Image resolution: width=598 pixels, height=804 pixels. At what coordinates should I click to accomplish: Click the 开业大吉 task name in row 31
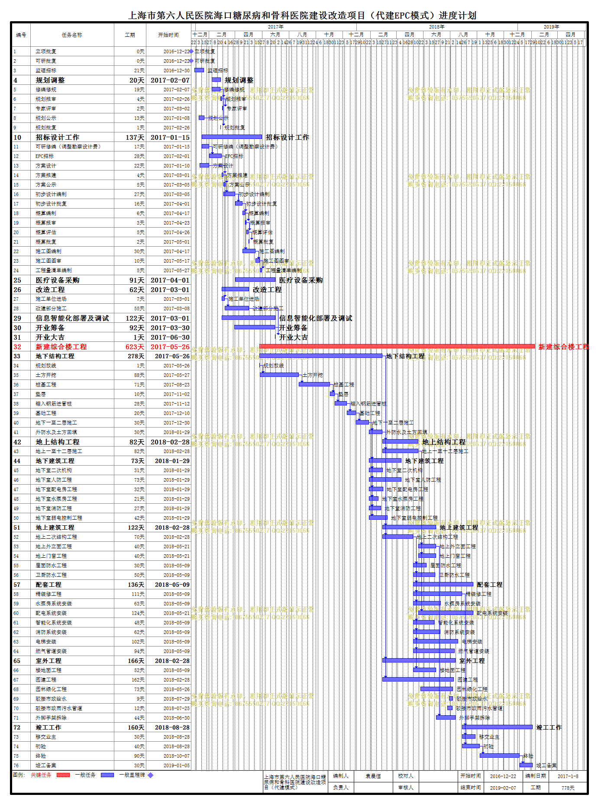point(50,337)
